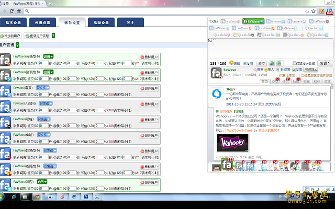
Task: Open Internet Explorer from the taskbar
Action: pyautogui.click(x=14, y=196)
